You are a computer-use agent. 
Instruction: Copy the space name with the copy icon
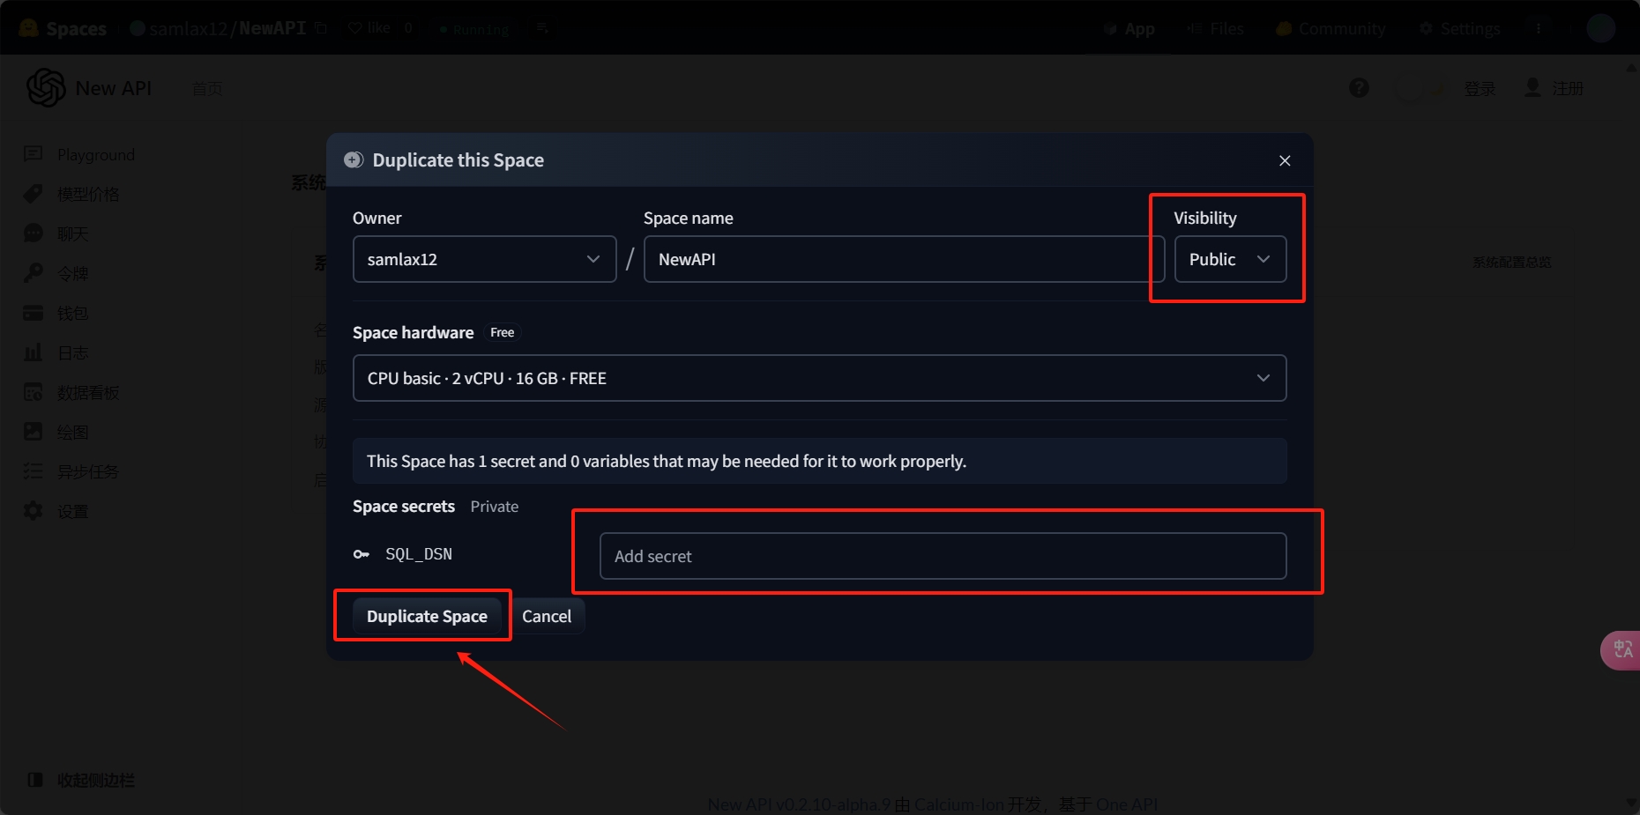pyautogui.click(x=321, y=28)
